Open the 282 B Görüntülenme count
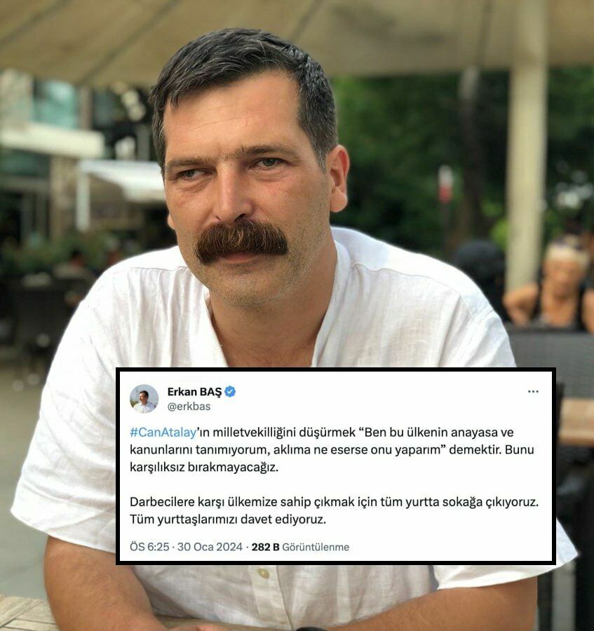Viewport: 594px width, 631px height. (x=300, y=547)
